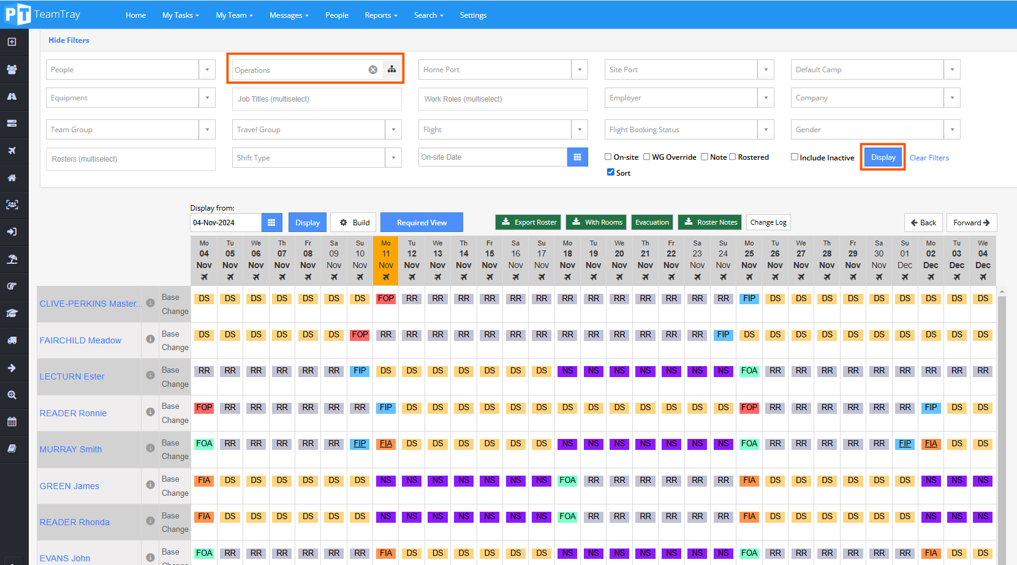
Task: Click the server/storage sidebar icon
Action: [x=12, y=124]
